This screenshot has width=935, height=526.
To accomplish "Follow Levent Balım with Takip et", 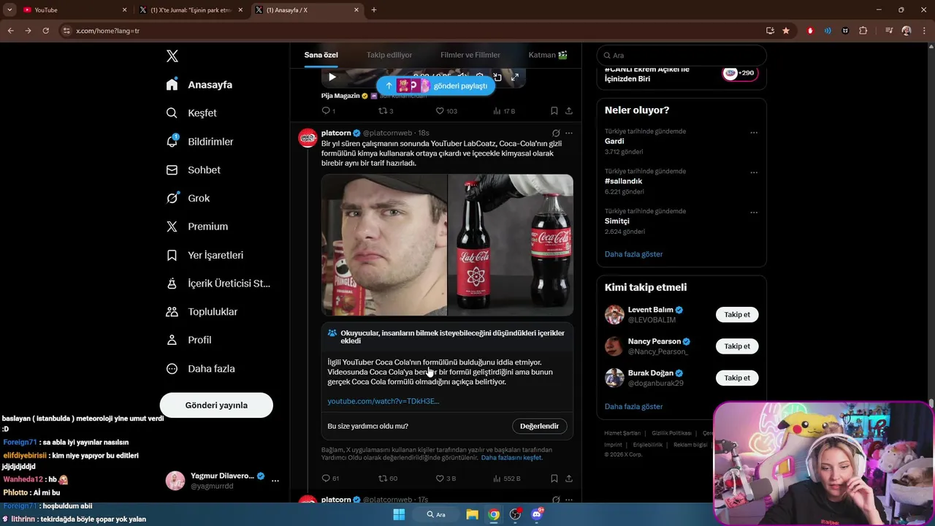I will click(x=737, y=315).
